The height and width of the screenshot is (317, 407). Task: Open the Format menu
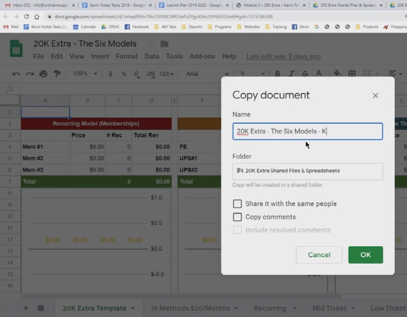(x=127, y=56)
